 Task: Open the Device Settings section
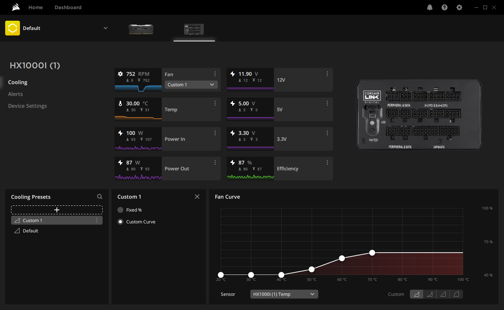click(x=27, y=106)
